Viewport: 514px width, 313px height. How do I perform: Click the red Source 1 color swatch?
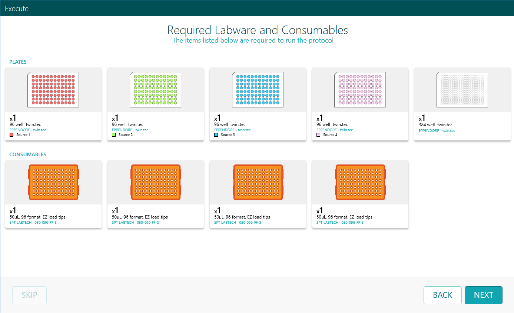[11, 134]
